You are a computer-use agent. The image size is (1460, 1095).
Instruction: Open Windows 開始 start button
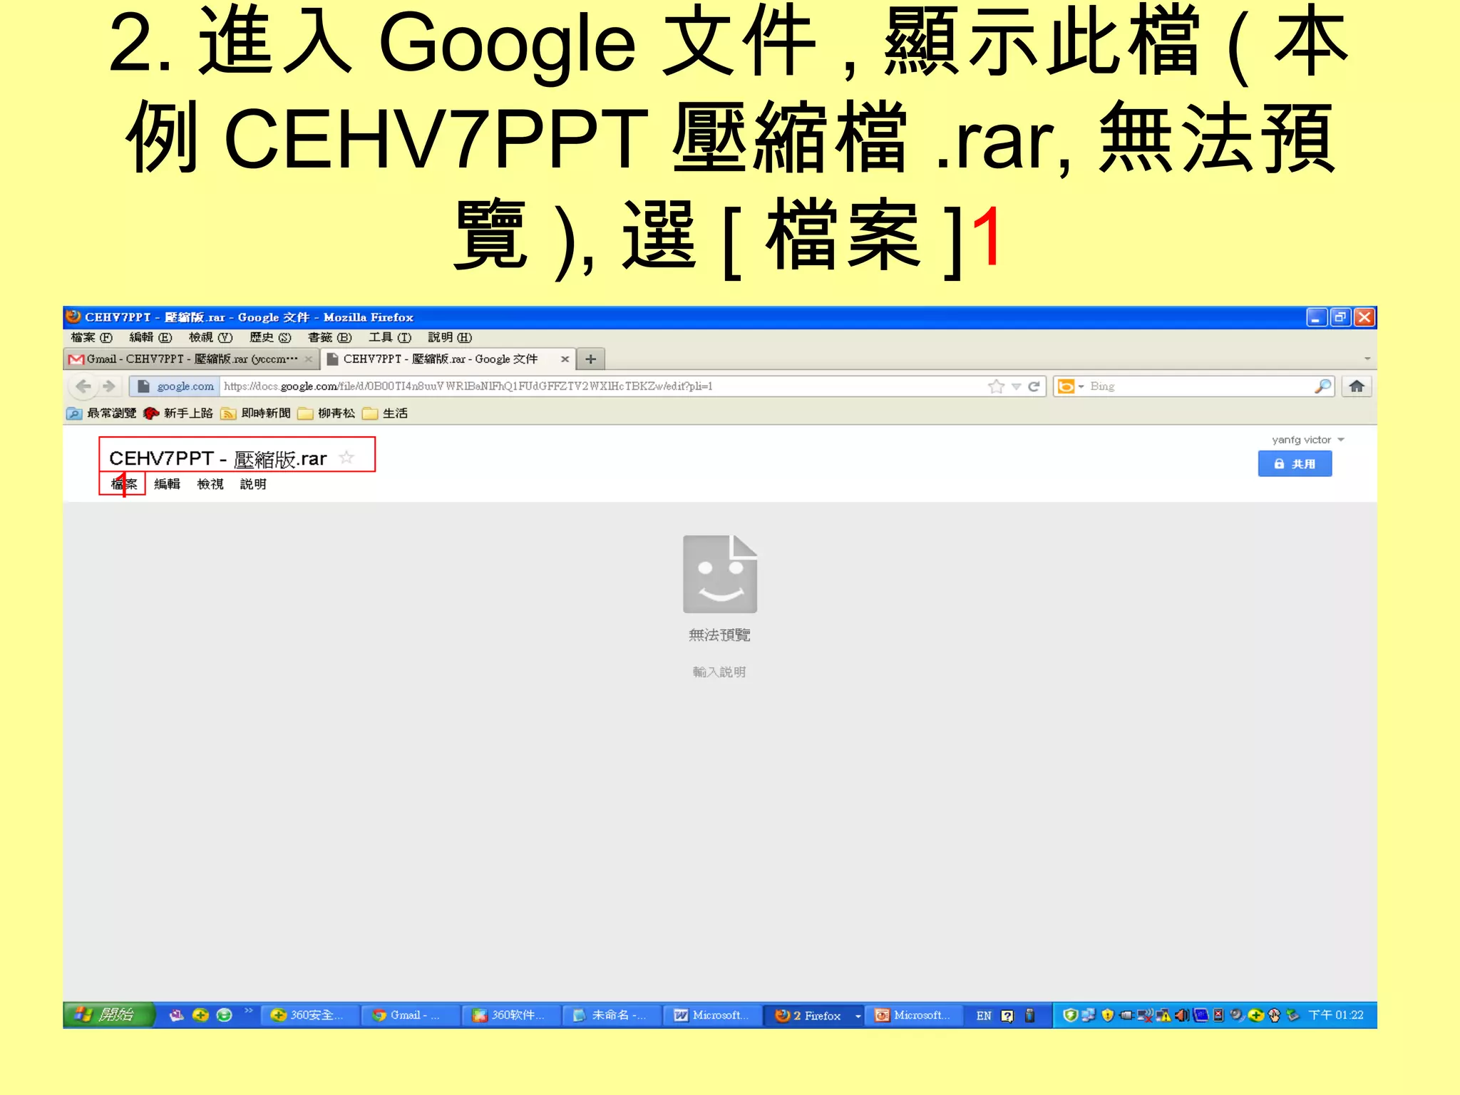[108, 1014]
